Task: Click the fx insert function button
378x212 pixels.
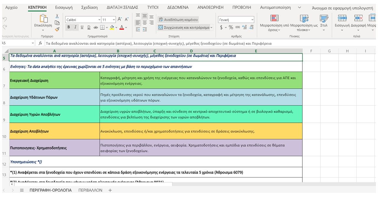Action: 40,43
